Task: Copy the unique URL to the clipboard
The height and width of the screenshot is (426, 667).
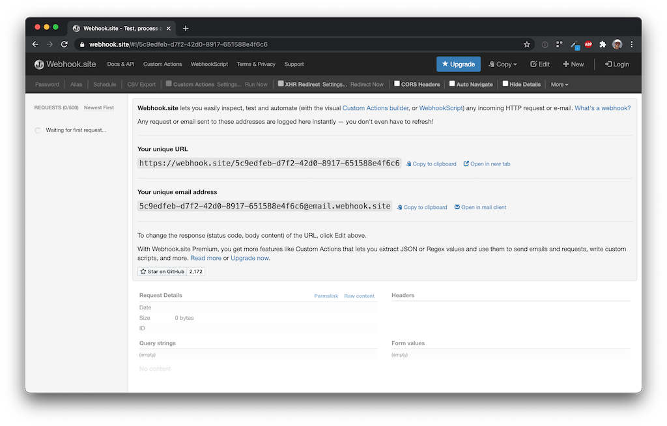Action: tap(431, 164)
